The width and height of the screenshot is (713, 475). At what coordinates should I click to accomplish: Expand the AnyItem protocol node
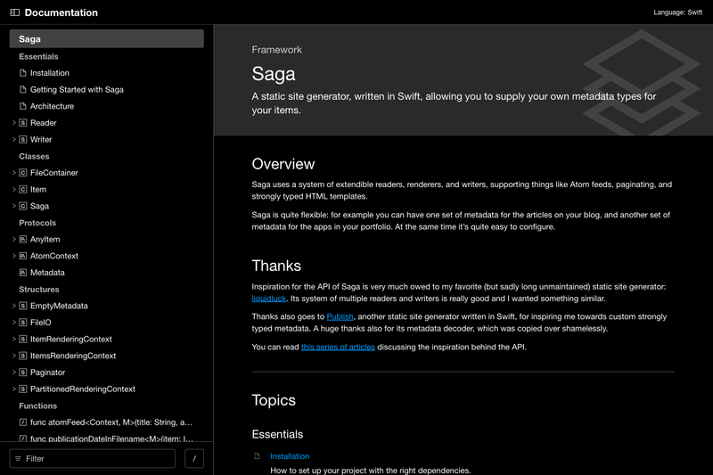click(14, 239)
